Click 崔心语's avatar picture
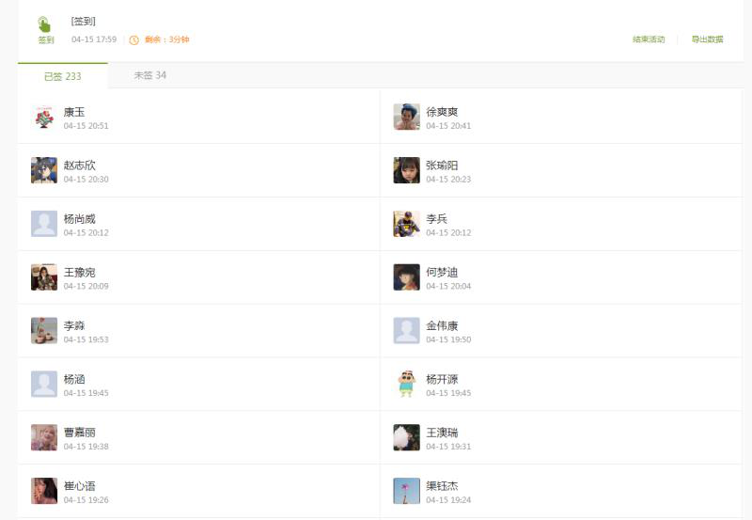This screenshot has height=520, width=752. (x=44, y=491)
